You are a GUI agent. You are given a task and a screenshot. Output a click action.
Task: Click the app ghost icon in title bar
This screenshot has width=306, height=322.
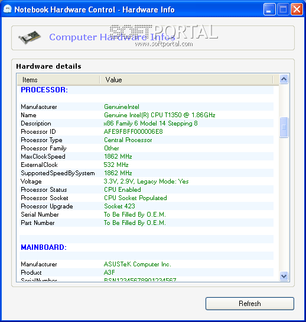tap(7, 9)
